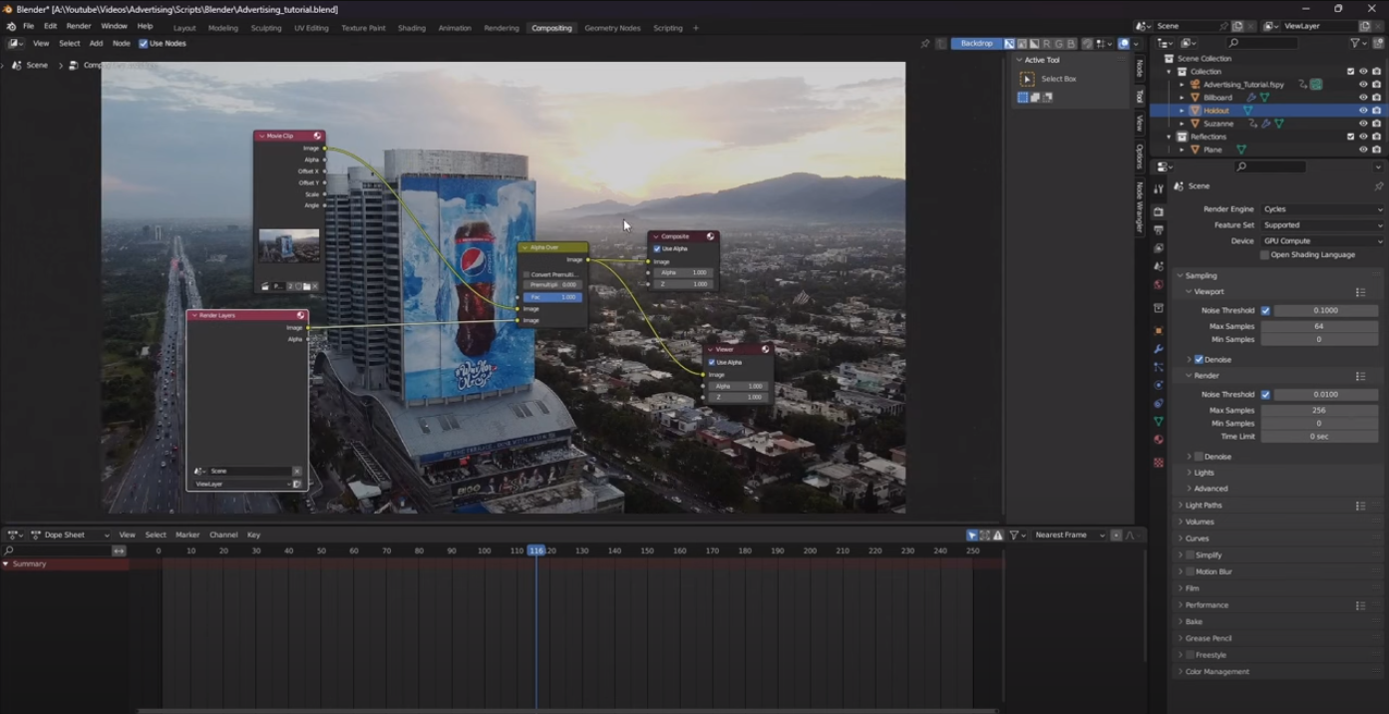Click the Render Max Samples field

1318,411
